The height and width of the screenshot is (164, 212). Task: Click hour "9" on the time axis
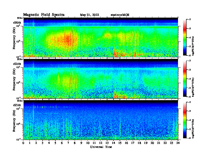coord(81,143)
